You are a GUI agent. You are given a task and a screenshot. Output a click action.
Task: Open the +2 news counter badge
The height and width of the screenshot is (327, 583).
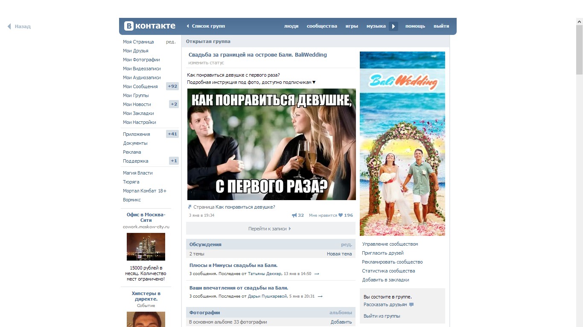[174, 104]
